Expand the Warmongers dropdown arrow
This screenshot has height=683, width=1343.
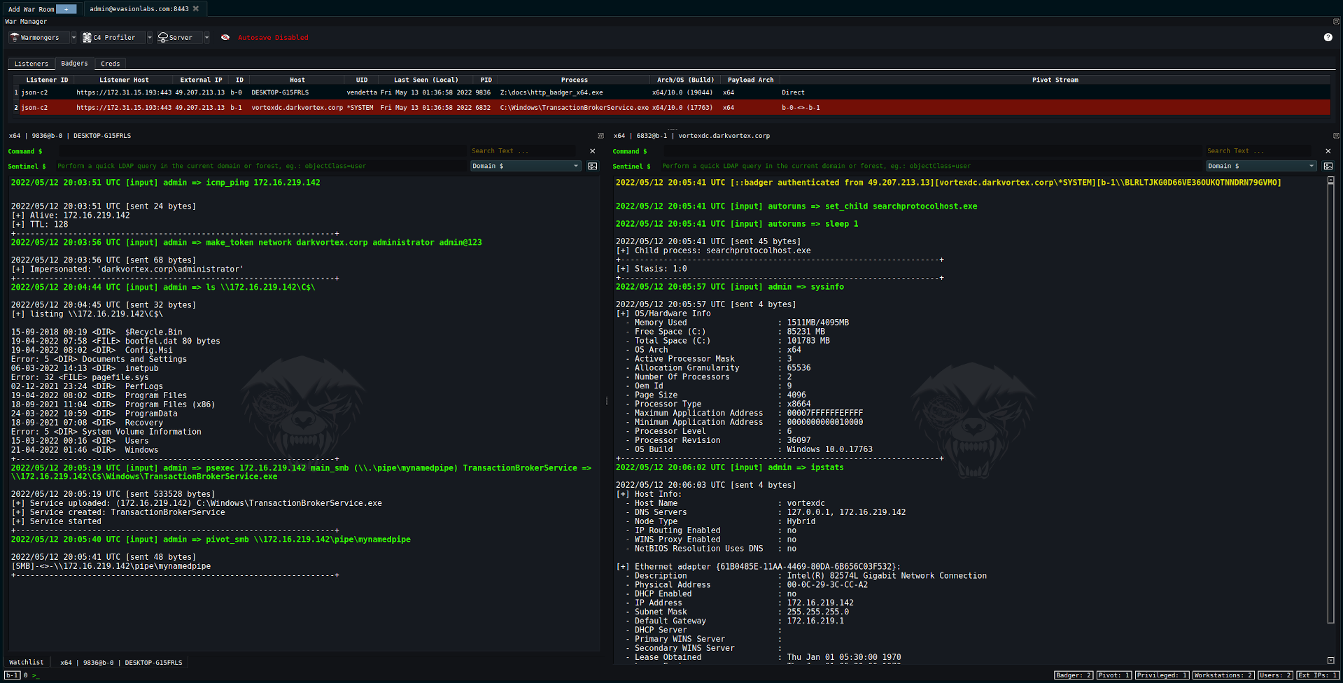pos(73,37)
